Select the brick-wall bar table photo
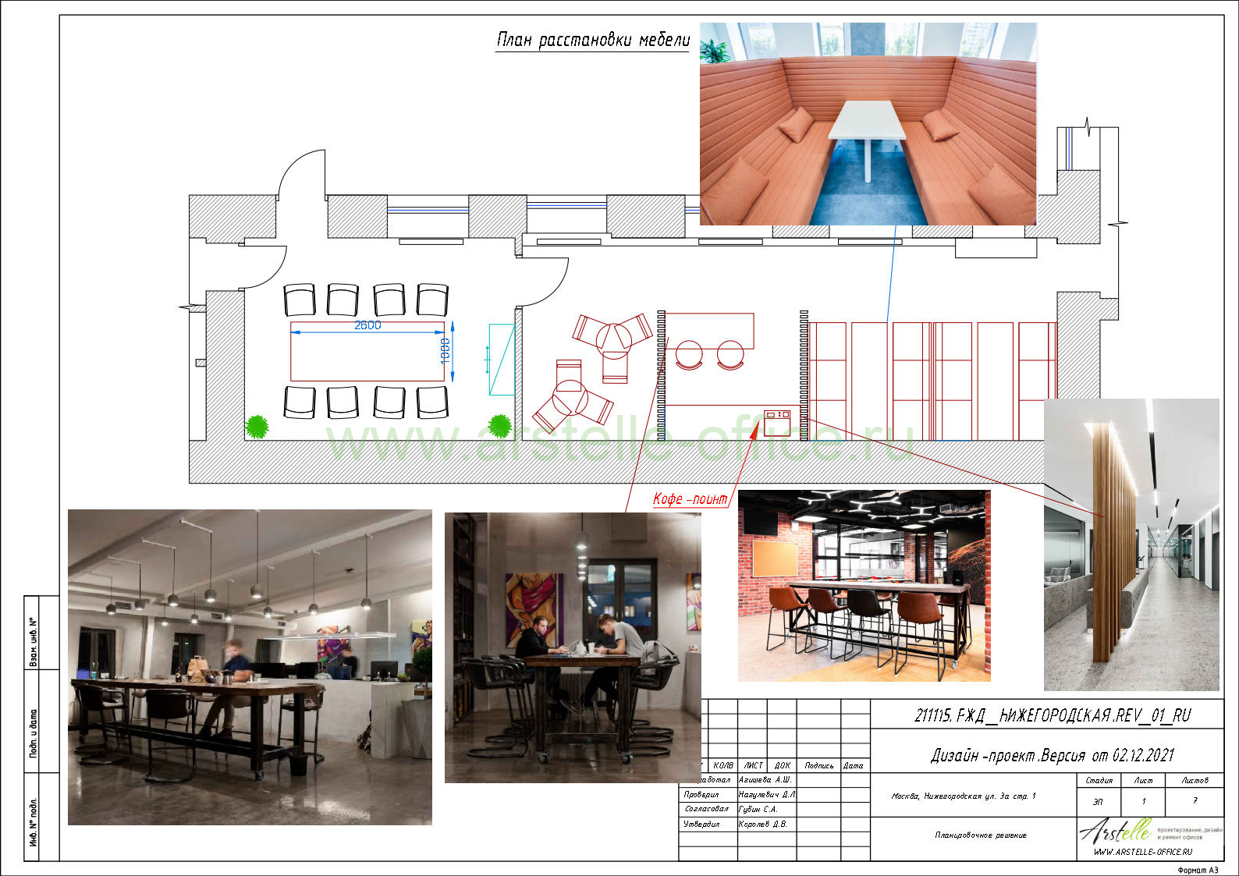Screen dimensions: 1239x876 [864, 585]
